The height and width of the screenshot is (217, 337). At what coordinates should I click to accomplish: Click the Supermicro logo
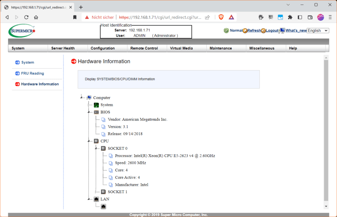click(x=22, y=31)
